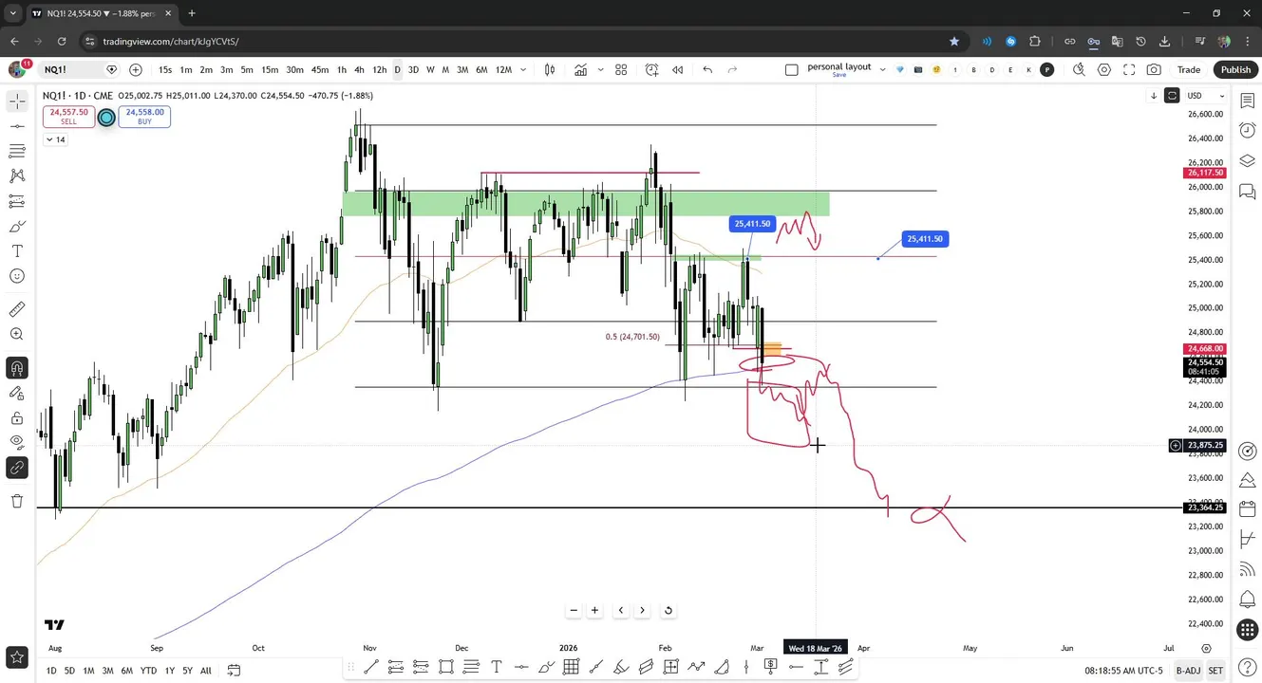Toggle the magnet snap mode
This screenshot has height=683, width=1262.
tap(17, 368)
